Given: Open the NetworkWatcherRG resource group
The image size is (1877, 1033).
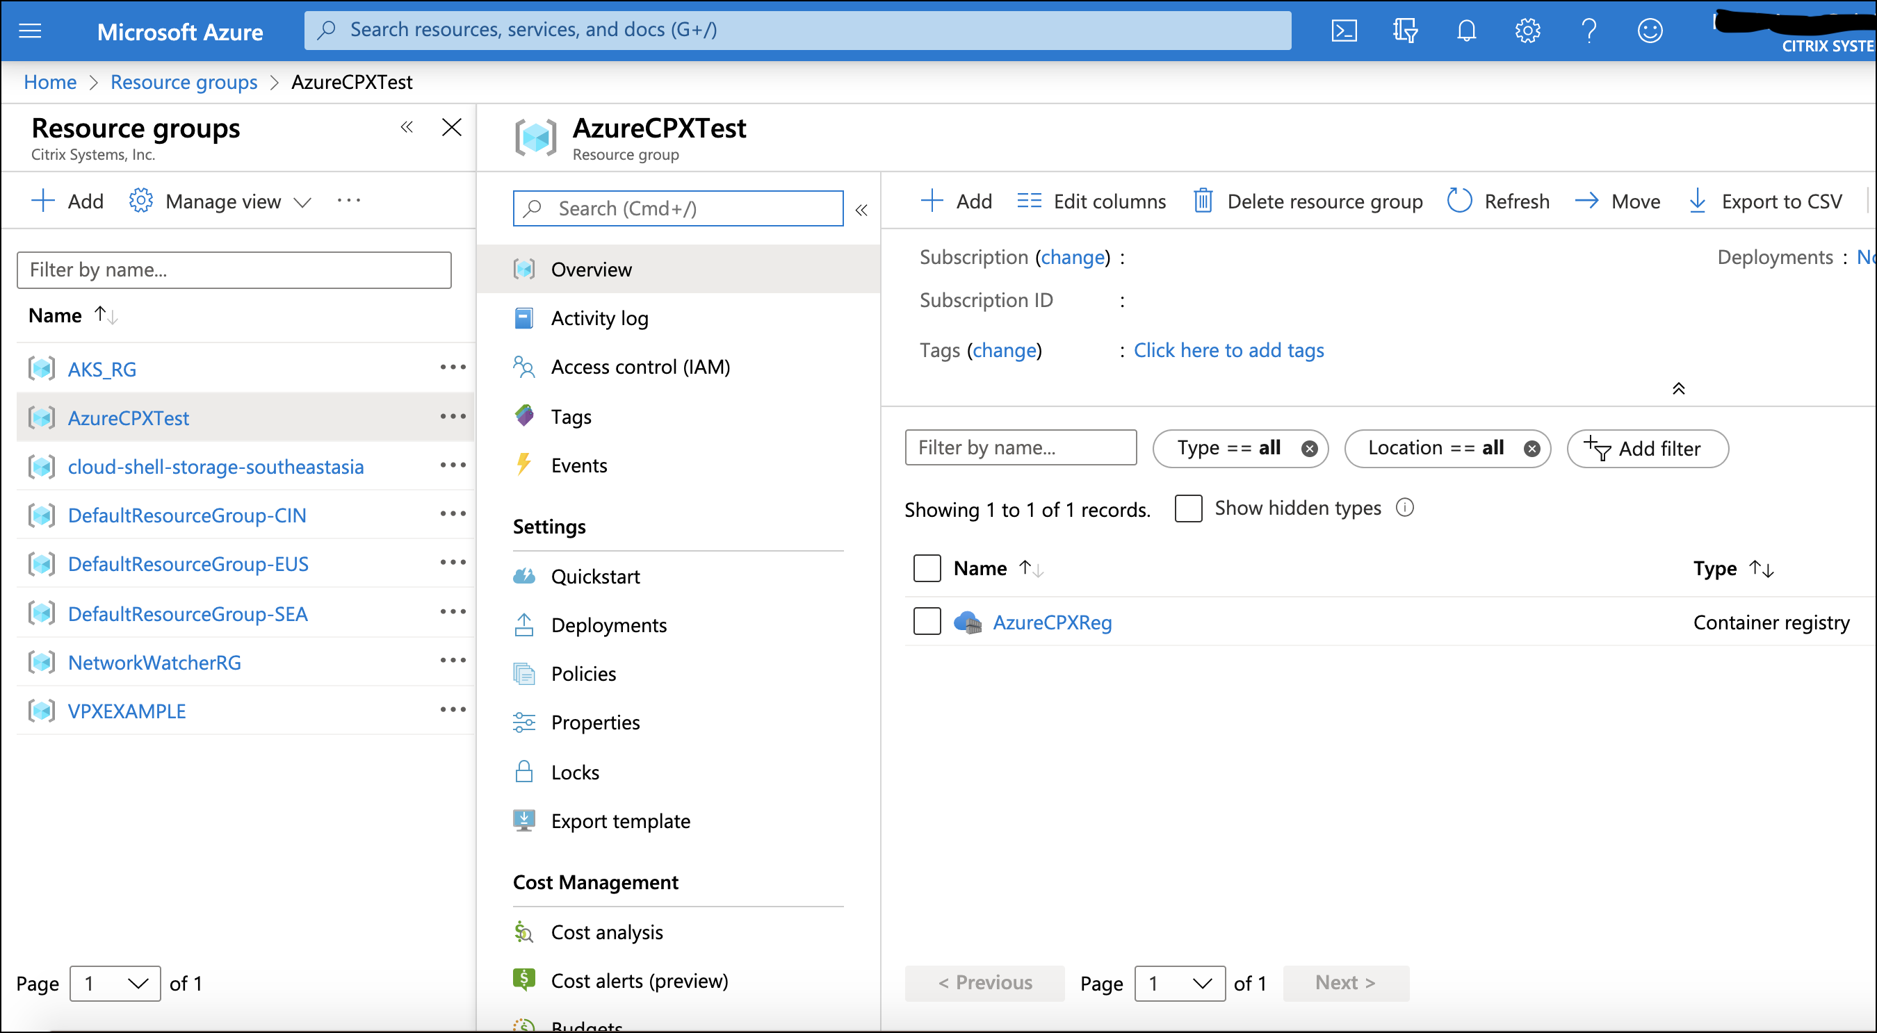Looking at the screenshot, I should coord(154,663).
